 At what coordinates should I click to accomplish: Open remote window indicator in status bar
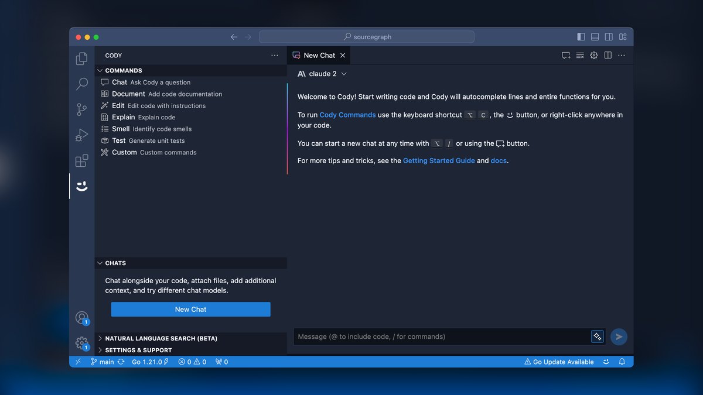coord(79,362)
